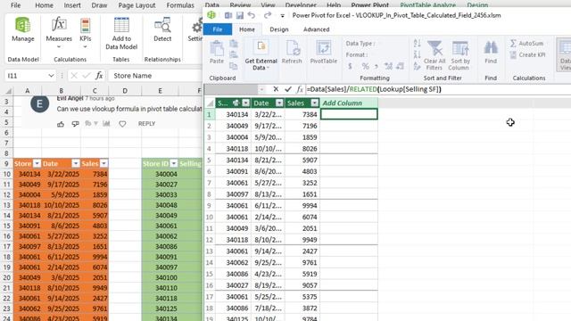Click the heart icon on comment
571x321 pixels.
click(122, 124)
